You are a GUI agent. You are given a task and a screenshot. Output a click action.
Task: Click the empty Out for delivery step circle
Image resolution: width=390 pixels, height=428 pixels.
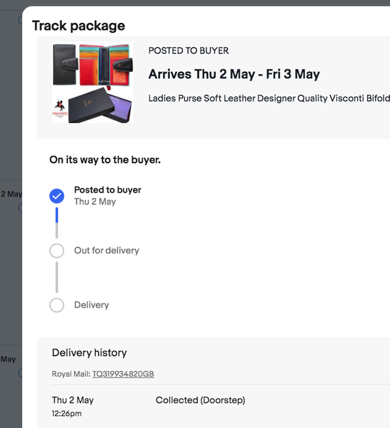[x=57, y=250]
